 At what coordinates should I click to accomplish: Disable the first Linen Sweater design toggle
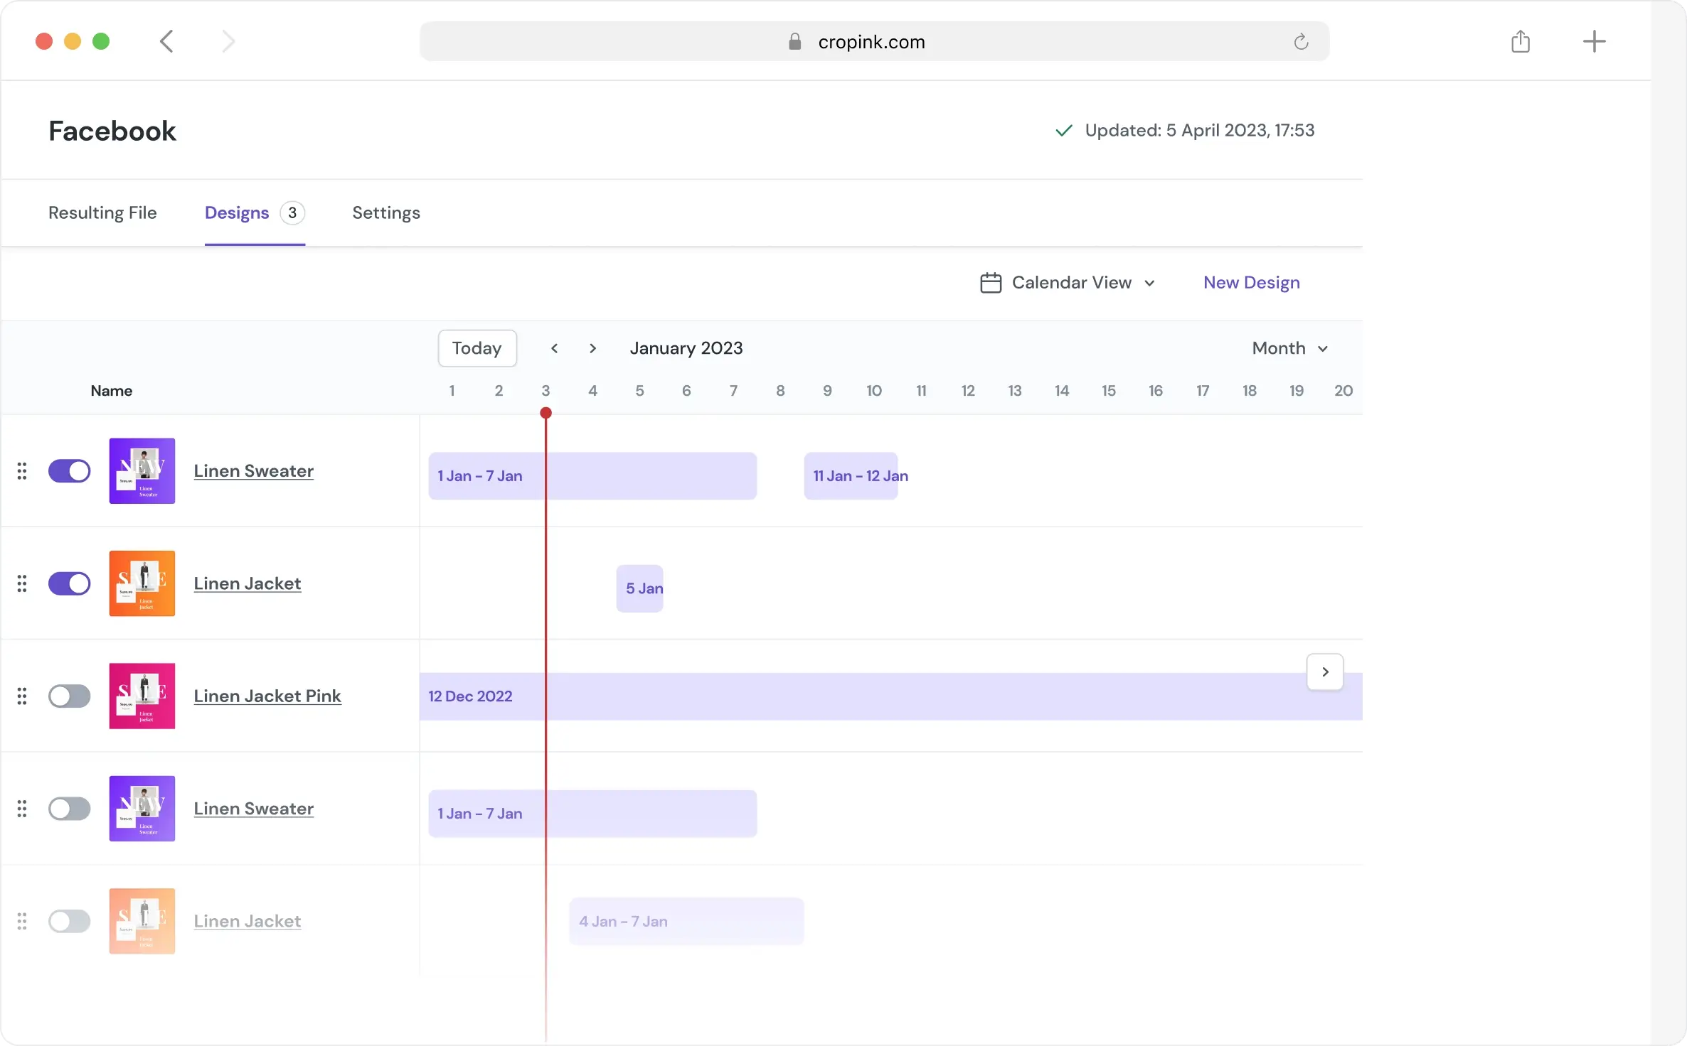pyautogui.click(x=69, y=471)
